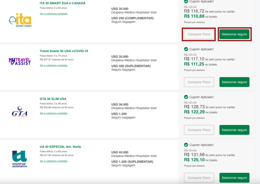Open full coverage link for ITA 30 SMART

tap(54, 14)
